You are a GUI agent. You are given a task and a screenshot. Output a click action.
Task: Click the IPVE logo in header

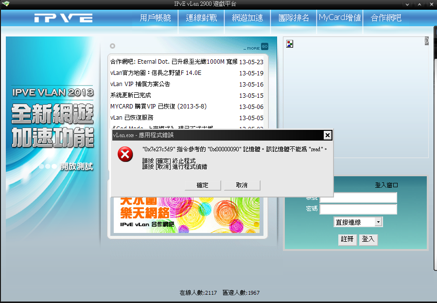pyautogui.click(x=63, y=18)
